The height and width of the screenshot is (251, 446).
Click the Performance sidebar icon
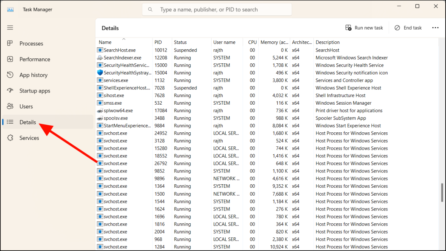coord(10,59)
